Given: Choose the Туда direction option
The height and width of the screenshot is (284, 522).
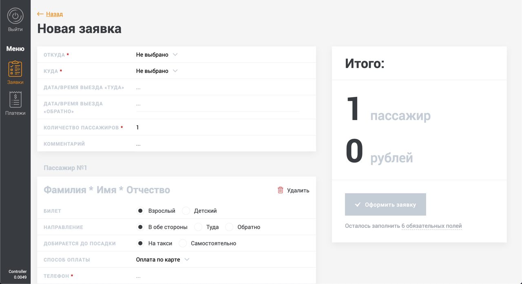Looking at the screenshot, I should point(199,227).
